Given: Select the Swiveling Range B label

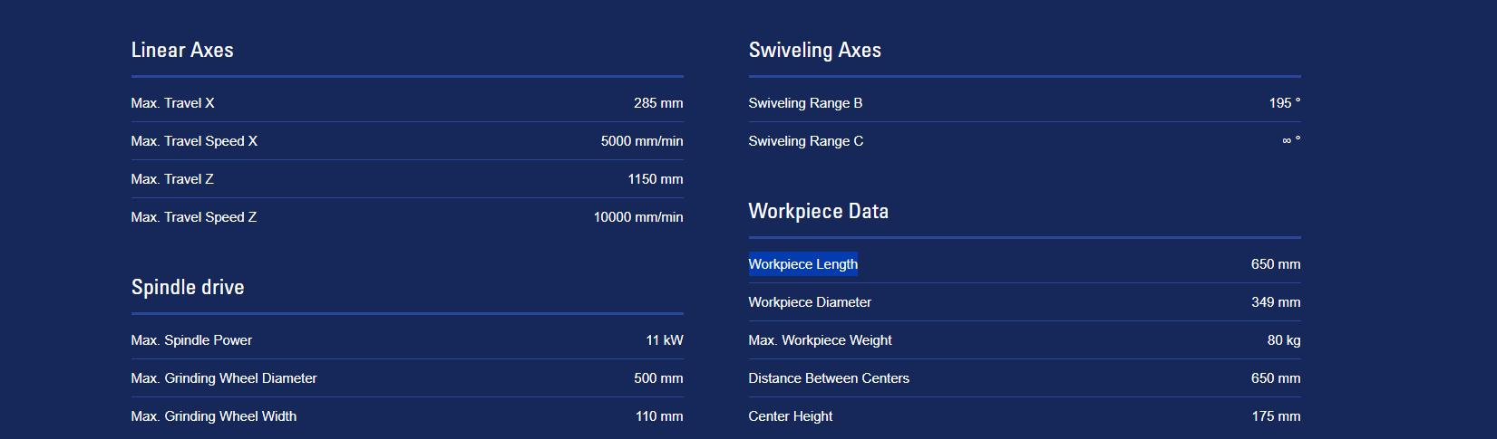Looking at the screenshot, I should [805, 103].
